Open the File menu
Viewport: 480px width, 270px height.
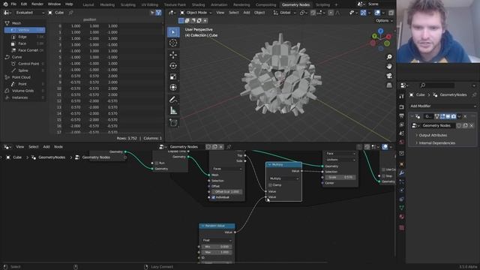(x=13, y=4)
